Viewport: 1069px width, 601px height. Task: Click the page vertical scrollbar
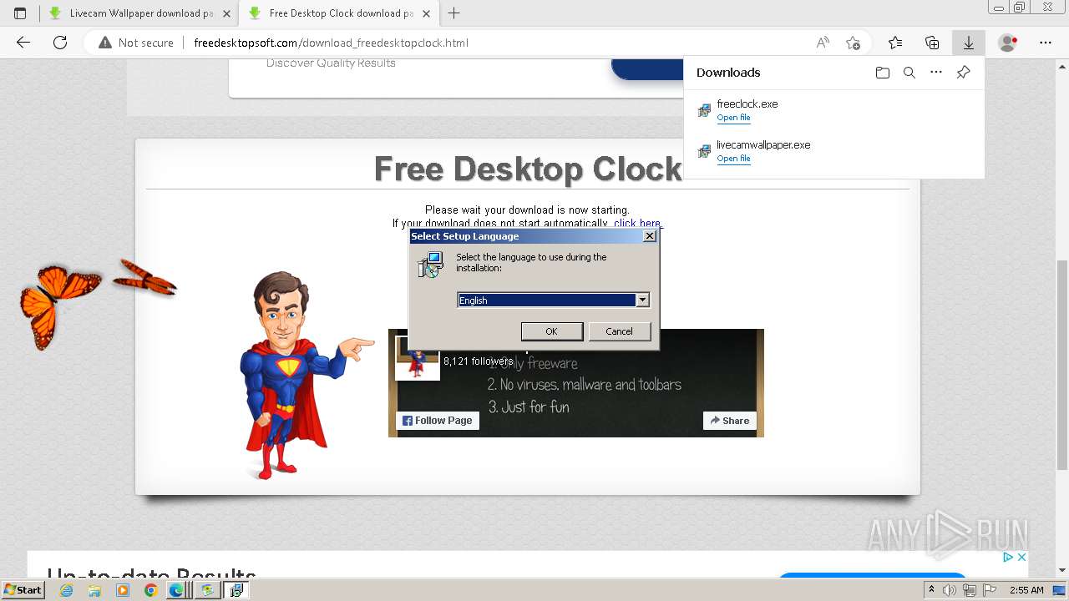(1062, 364)
